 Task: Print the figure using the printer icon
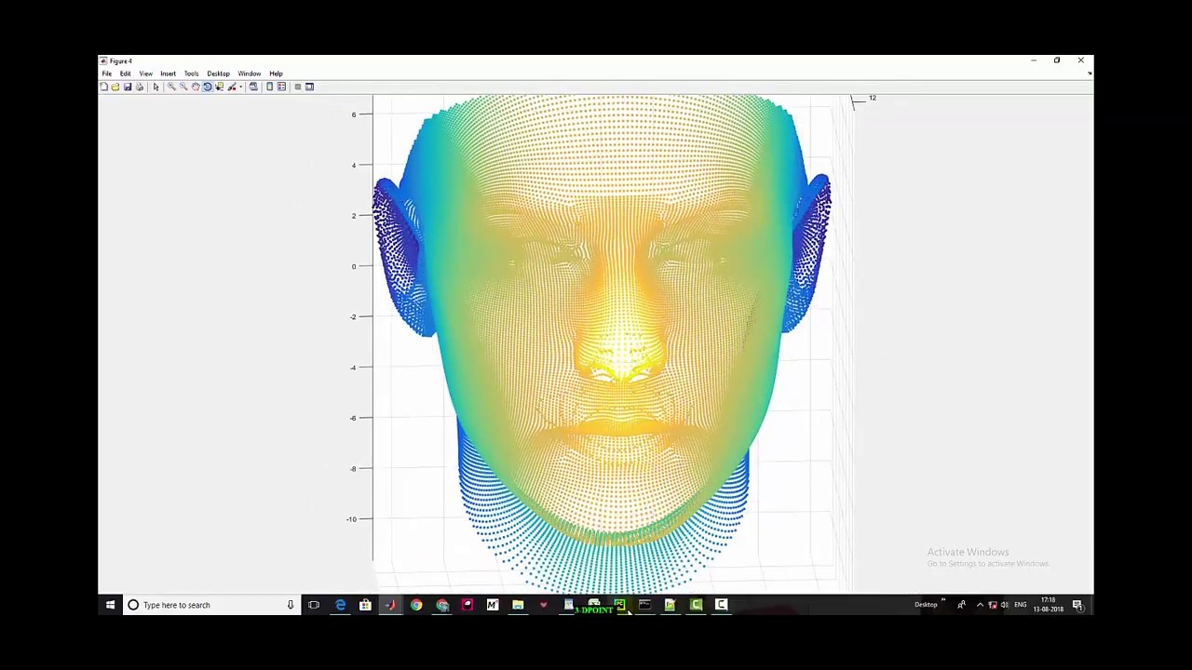point(140,87)
